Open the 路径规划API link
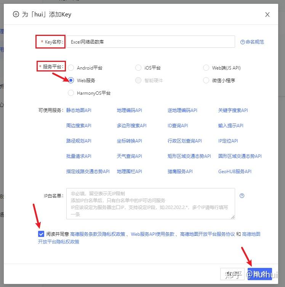The width and height of the screenshot is (285, 287). (78, 141)
